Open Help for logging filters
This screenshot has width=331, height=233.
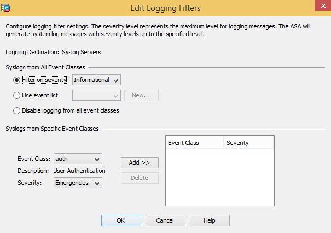pos(210,220)
